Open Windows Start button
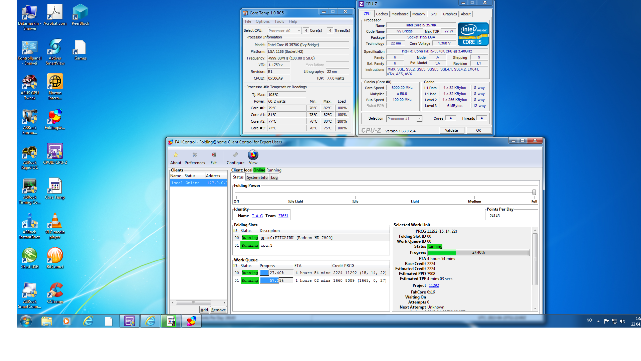The height and width of the screenshot is (361, 641). (x=26, y=321)
